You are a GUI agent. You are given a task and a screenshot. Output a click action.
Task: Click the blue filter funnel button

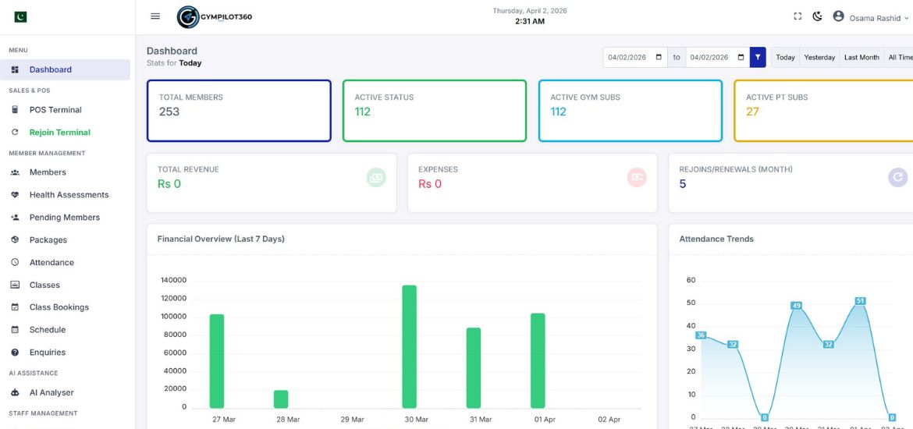tap(758, 57)
